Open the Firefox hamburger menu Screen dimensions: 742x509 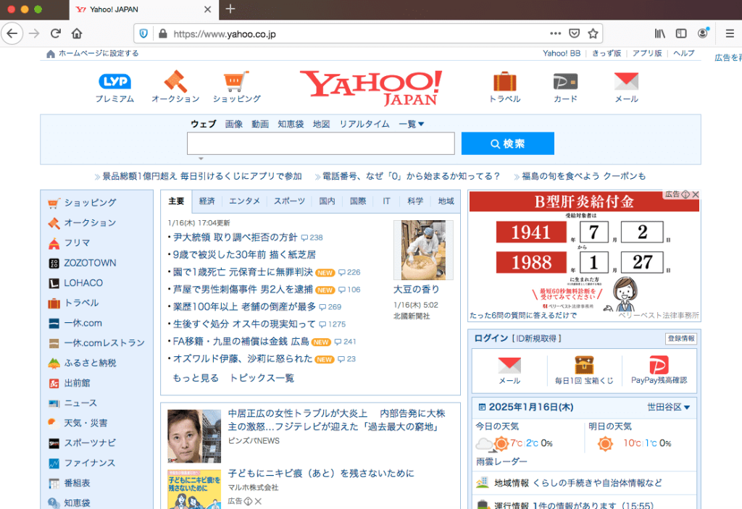click(x=730, y=33)
